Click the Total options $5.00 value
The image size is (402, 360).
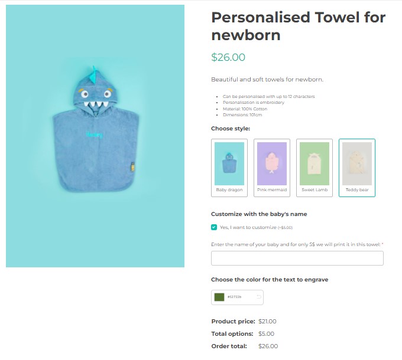click(266, 334)
